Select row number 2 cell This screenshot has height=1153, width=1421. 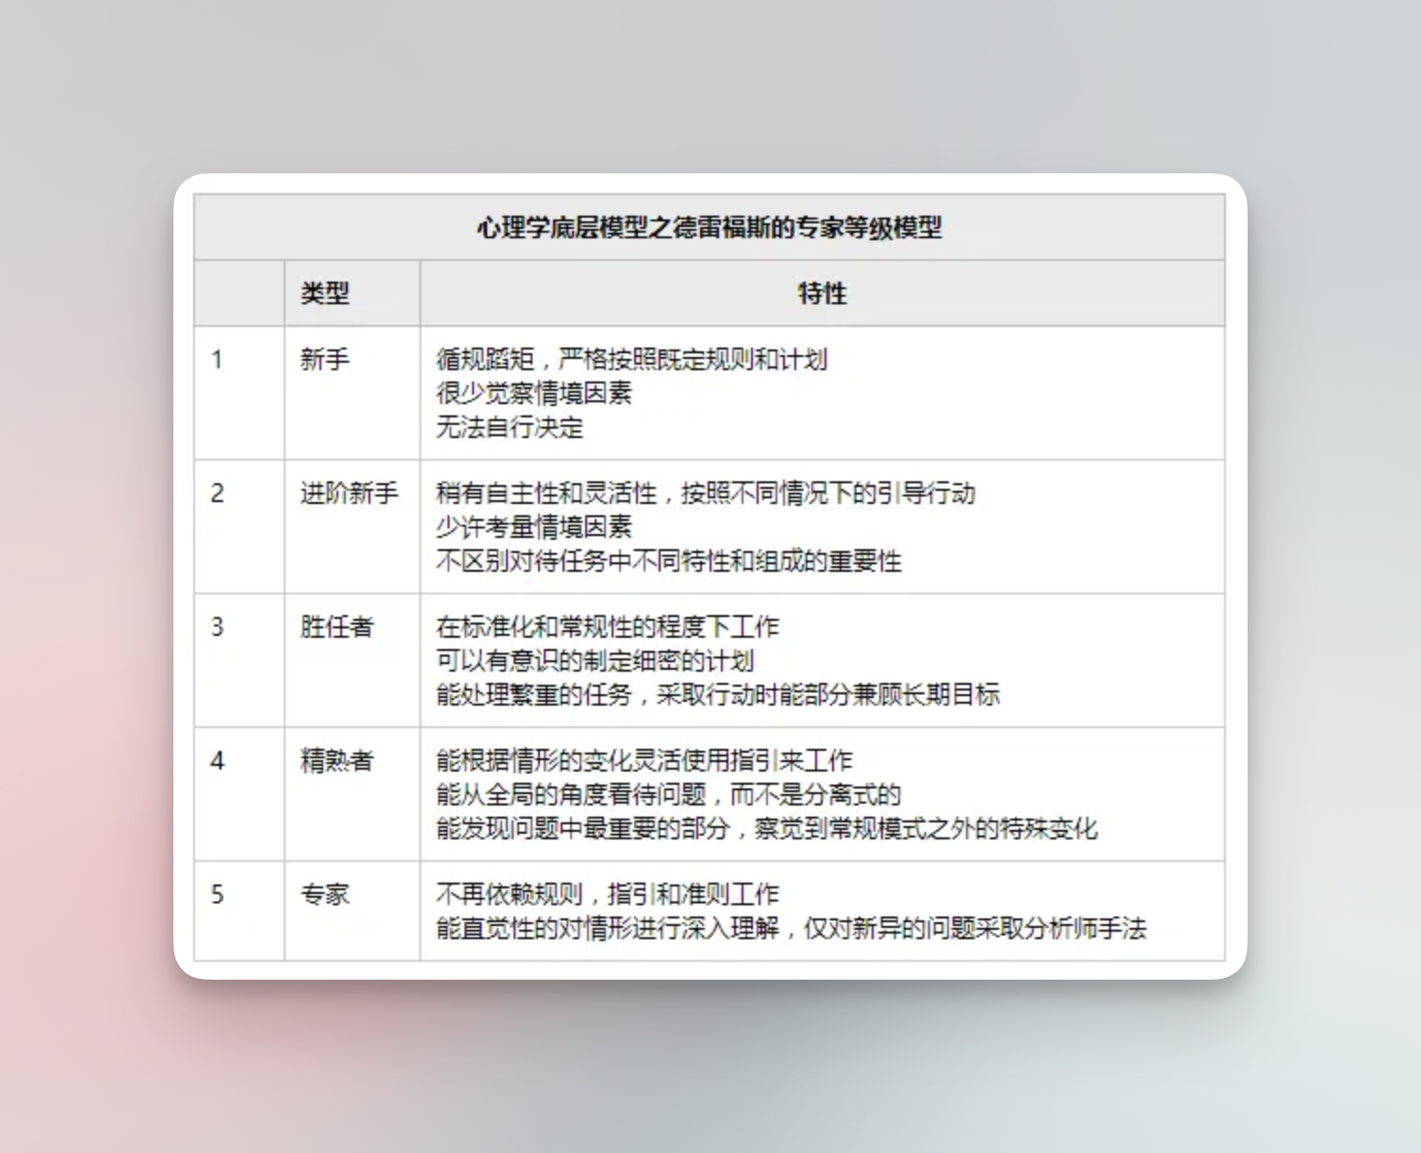(218, 494)
